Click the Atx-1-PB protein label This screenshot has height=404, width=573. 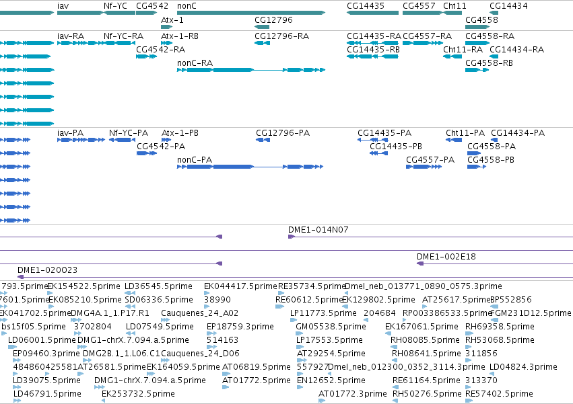pos(180,133)
